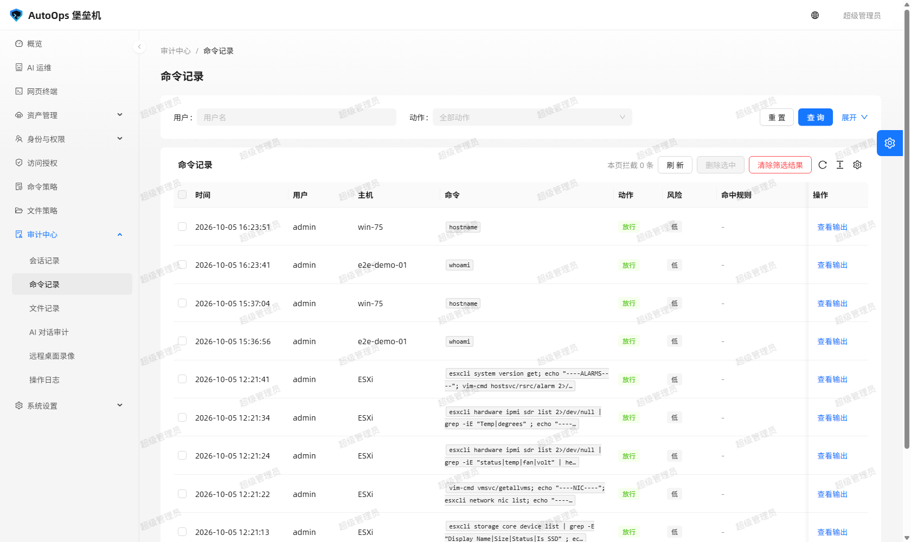Screen dimensions: 911x542
Task: Click the 审计中心 breadcrumb link
Action: pos(176,50)
